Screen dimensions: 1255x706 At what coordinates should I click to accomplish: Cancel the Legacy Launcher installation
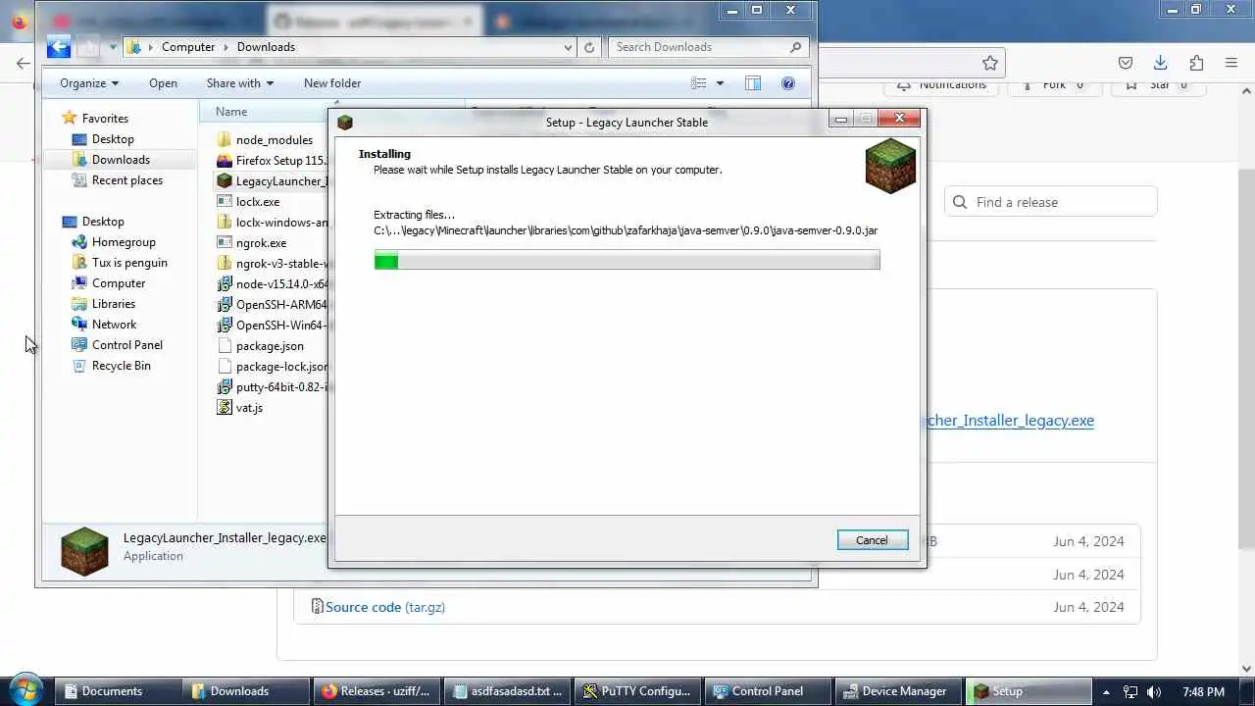[x=872, y=540]
